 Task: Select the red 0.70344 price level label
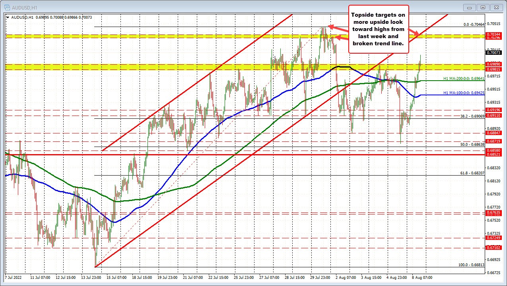point(493,35)
